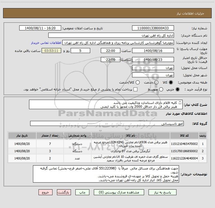The image size is (215, 208).
Task: Click product code 1162212264640004
Action: 184,158
